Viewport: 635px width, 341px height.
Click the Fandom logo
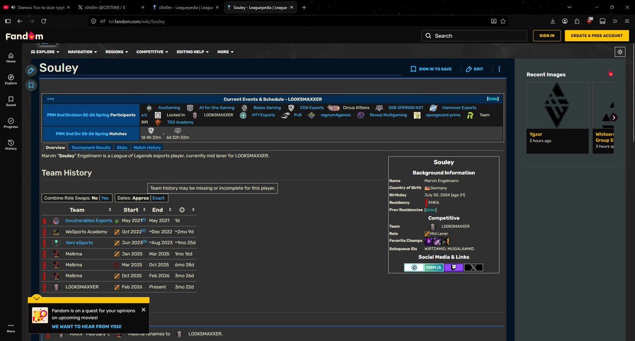coord(24,36)
